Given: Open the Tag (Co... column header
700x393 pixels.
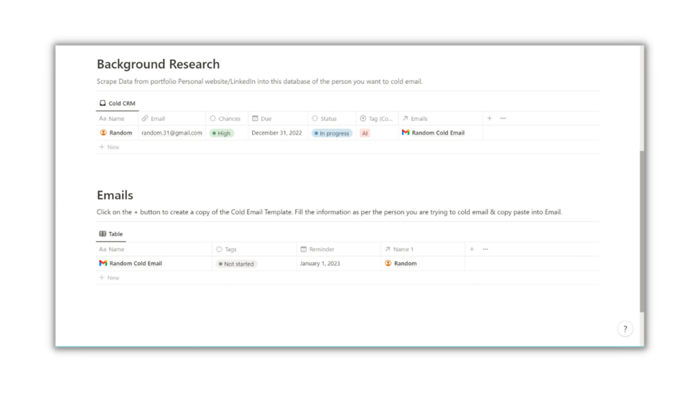Looking at the screenshot, I should click(376, 118).
